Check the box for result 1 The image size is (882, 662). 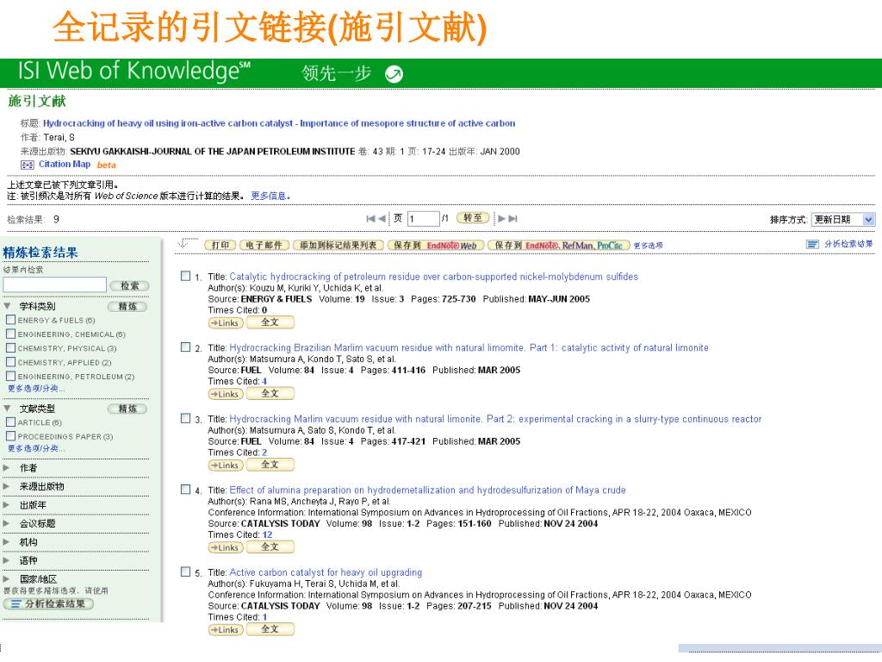pyautogui.click(x=186, y=276)
